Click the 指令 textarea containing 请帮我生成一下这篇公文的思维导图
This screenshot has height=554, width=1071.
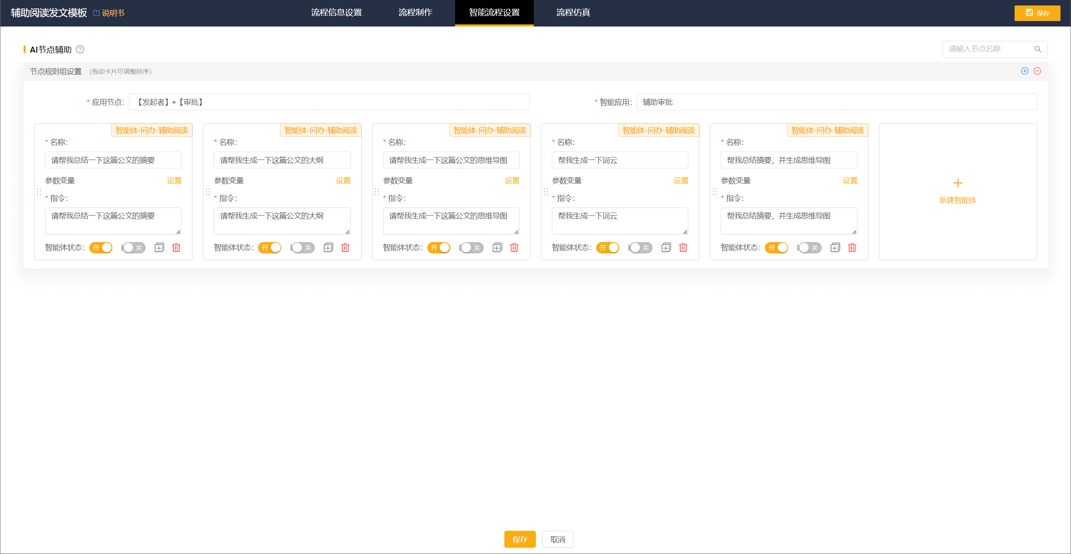(x=451, y=221)
